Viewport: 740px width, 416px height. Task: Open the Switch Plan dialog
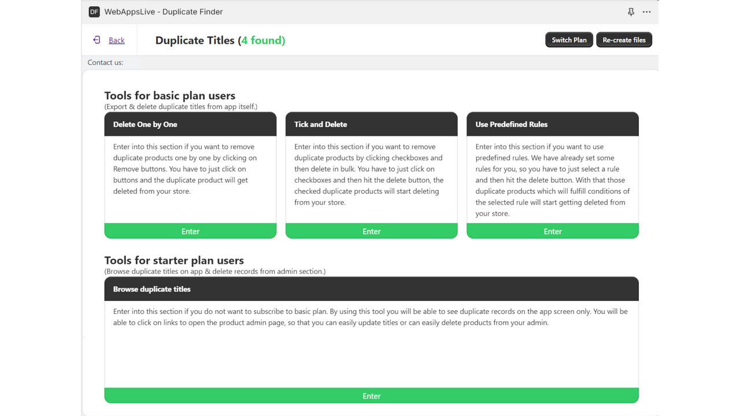pyautogui.click(x=569, y=39)
